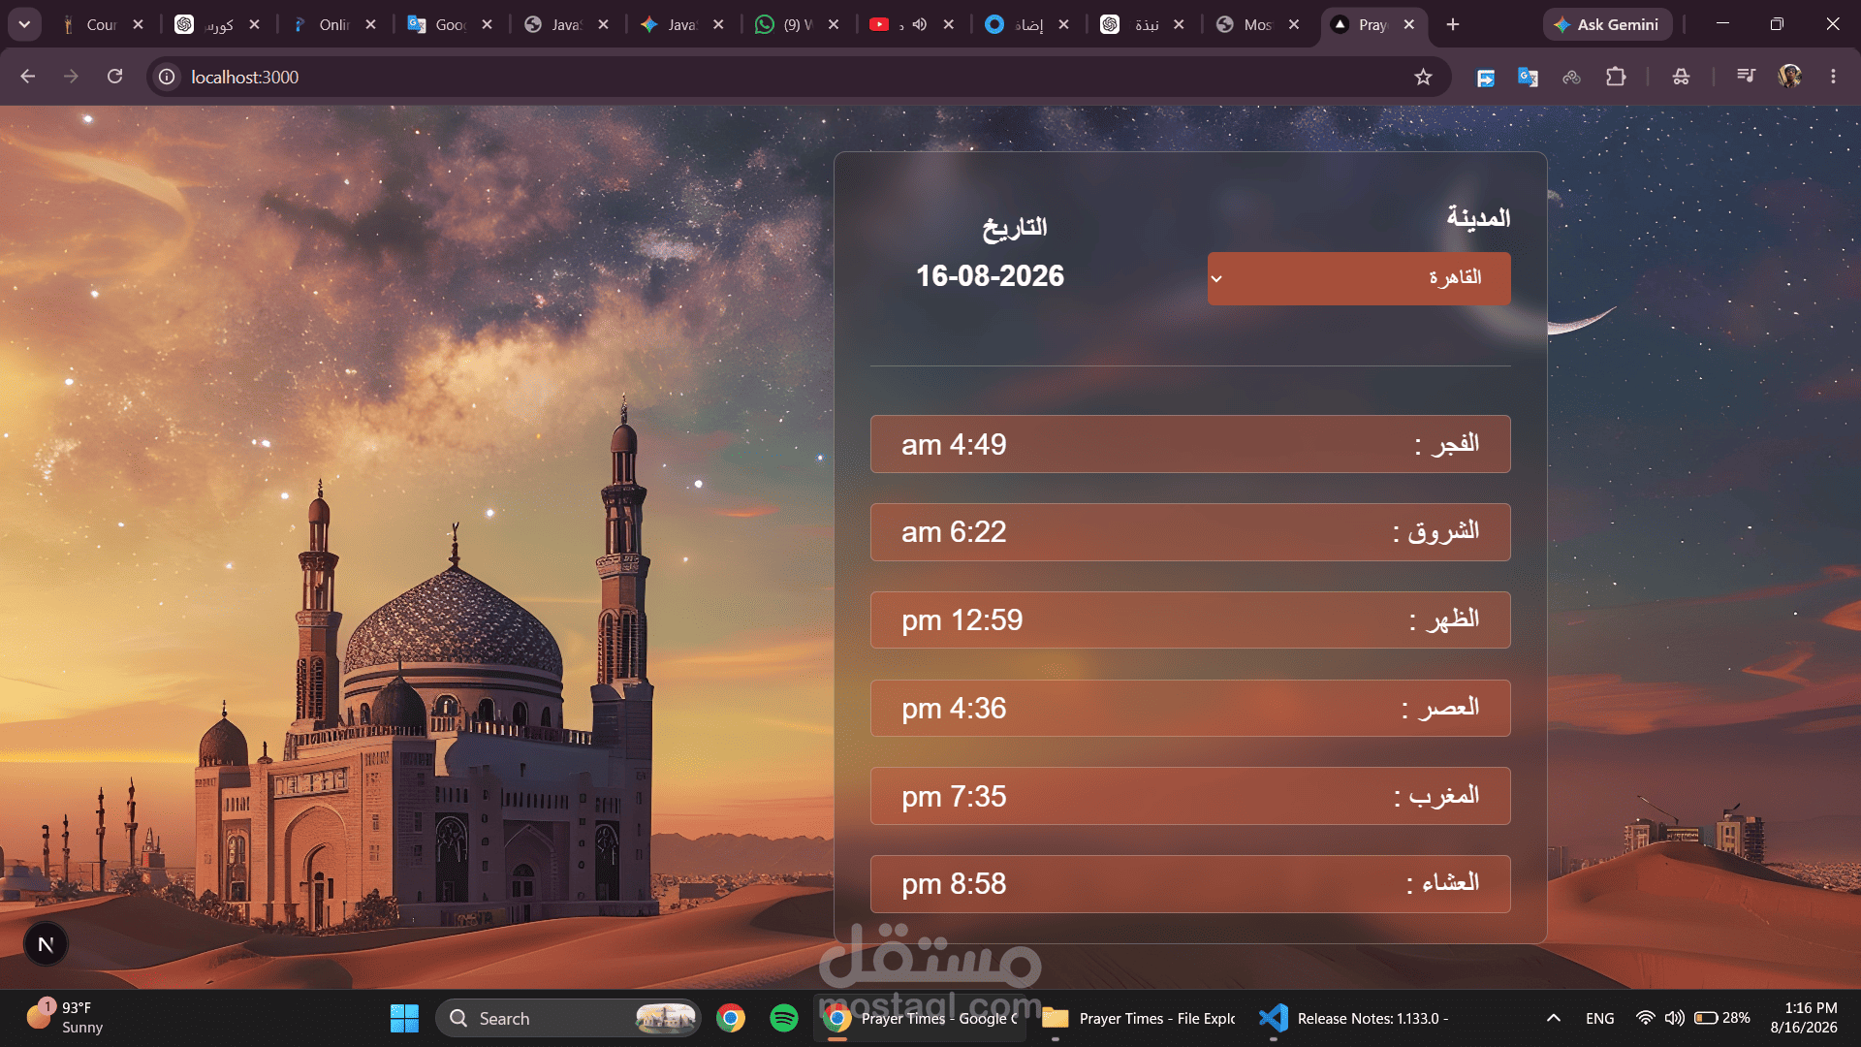Click the Next.js dev tools N badge

tap(46, 944)
